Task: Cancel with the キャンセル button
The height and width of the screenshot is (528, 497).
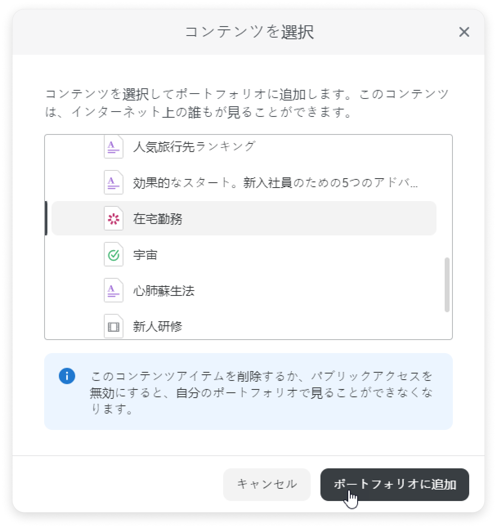Action: (x=267, y=484)
